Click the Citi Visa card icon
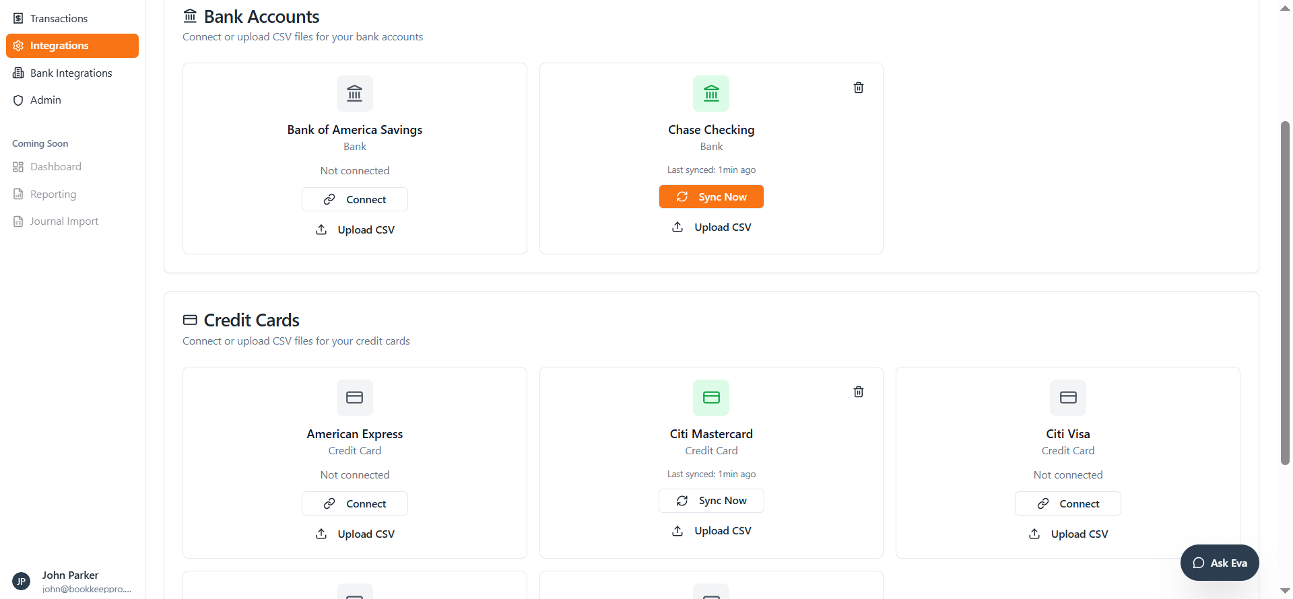The width and height of the screenshot is (1293, 599). click(x=1067, y=398)
